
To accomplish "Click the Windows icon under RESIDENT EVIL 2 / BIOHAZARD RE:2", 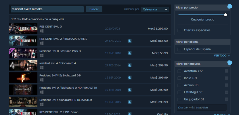I will (42, 43).
